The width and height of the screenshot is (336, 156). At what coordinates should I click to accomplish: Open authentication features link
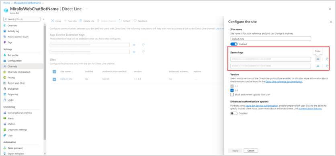pos(310,109)
